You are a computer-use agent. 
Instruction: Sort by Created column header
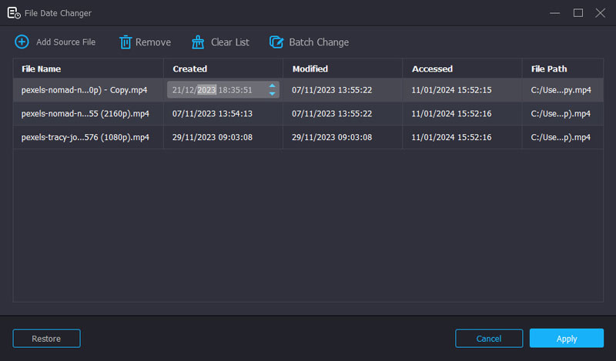pos(189,69)
